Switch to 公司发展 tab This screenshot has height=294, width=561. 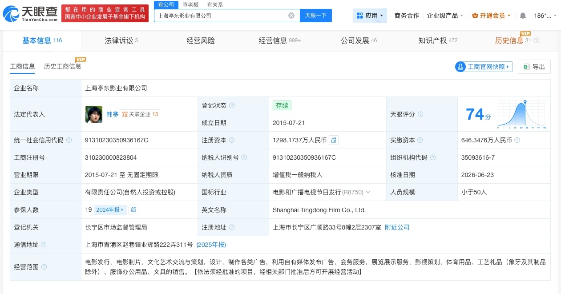[x=359, y=40]
